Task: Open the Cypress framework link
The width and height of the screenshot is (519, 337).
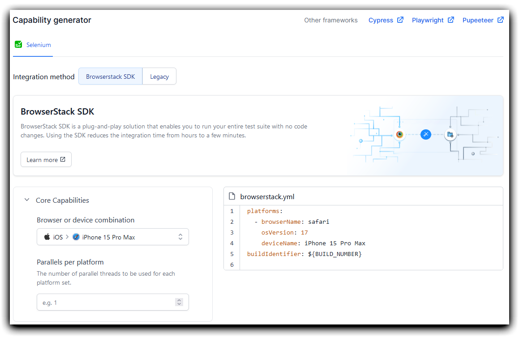Action: (386, 20)
